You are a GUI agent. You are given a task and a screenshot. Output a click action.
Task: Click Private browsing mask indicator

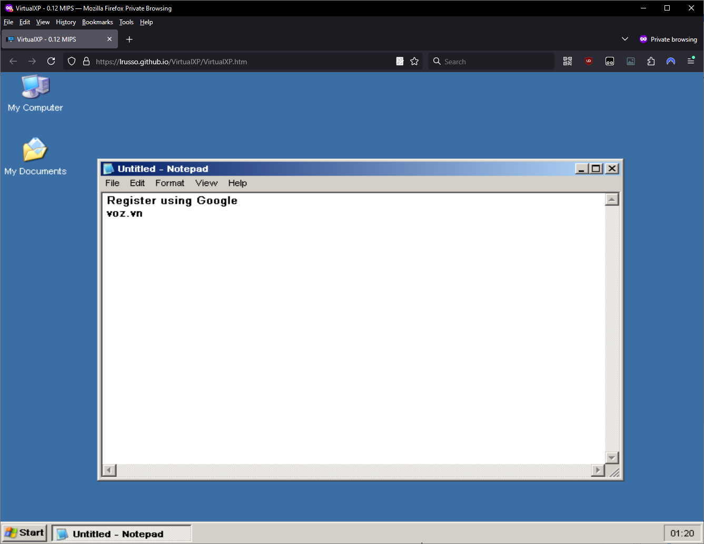click(668, 39)
